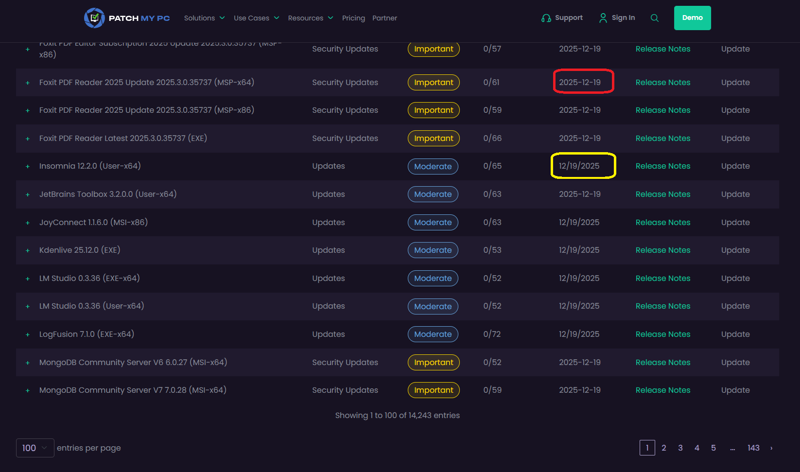Go to next page arrow
This screenshot has height=472, width=800.
pos(771,448)
